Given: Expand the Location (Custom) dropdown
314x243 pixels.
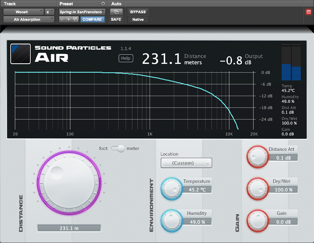Looking at the screenshot, I should point(186,163).
